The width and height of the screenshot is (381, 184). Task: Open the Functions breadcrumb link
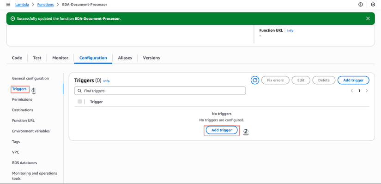[x=45, y=5]
